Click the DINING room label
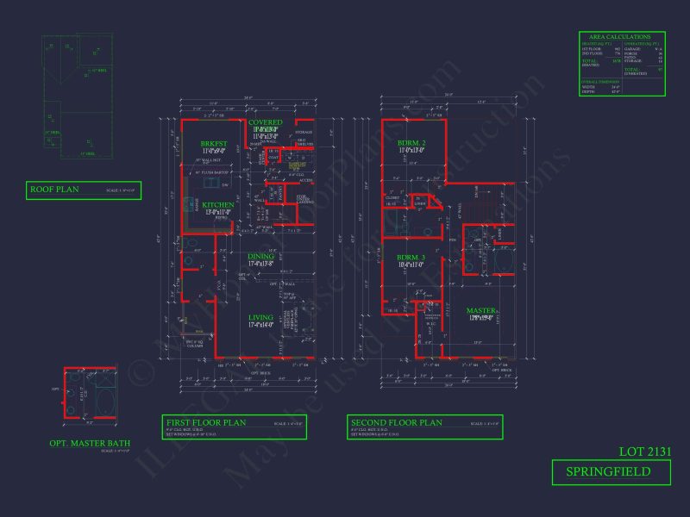 (260, 256)
